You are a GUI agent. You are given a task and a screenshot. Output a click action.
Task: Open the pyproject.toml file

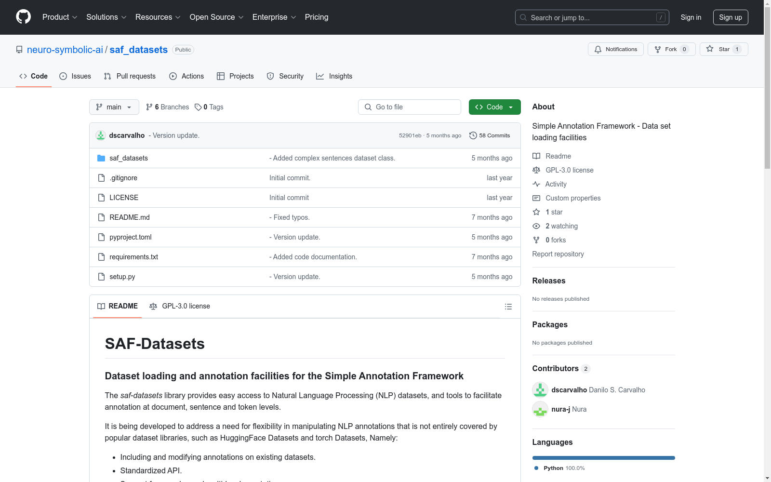(x=131, y=237)
